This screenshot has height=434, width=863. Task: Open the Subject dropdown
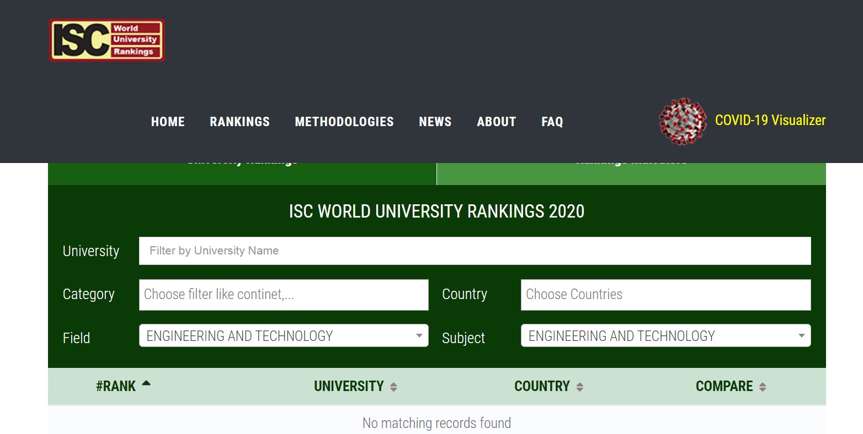click(665, 335)
